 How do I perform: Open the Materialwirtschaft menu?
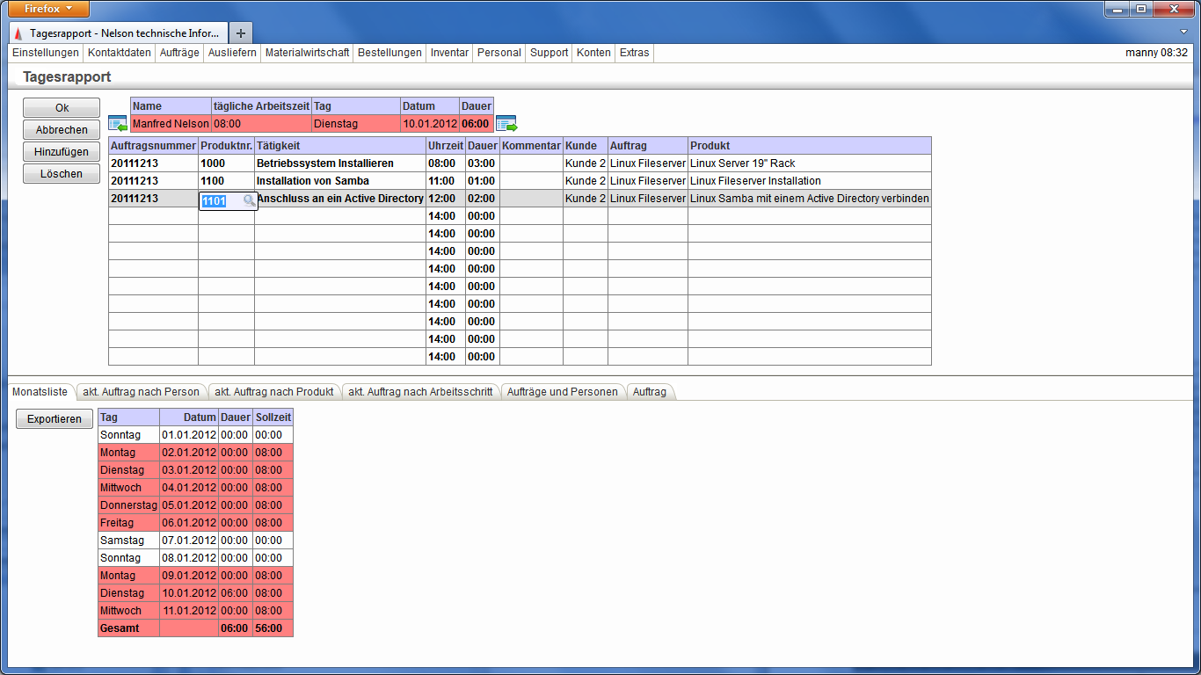307,53
